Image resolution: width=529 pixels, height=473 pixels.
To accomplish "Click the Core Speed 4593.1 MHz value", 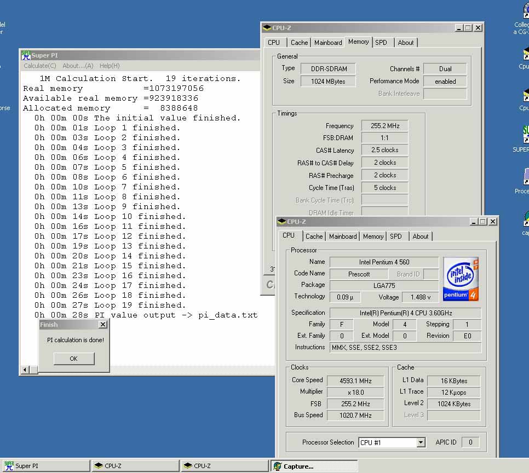I will click(x=355, y=381).
